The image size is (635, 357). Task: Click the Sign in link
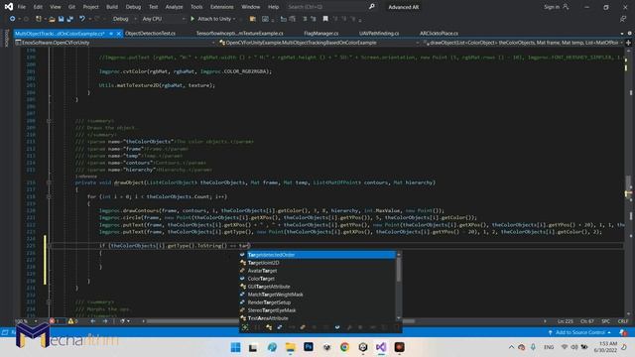pyautogui.click(x=552, y=7)
